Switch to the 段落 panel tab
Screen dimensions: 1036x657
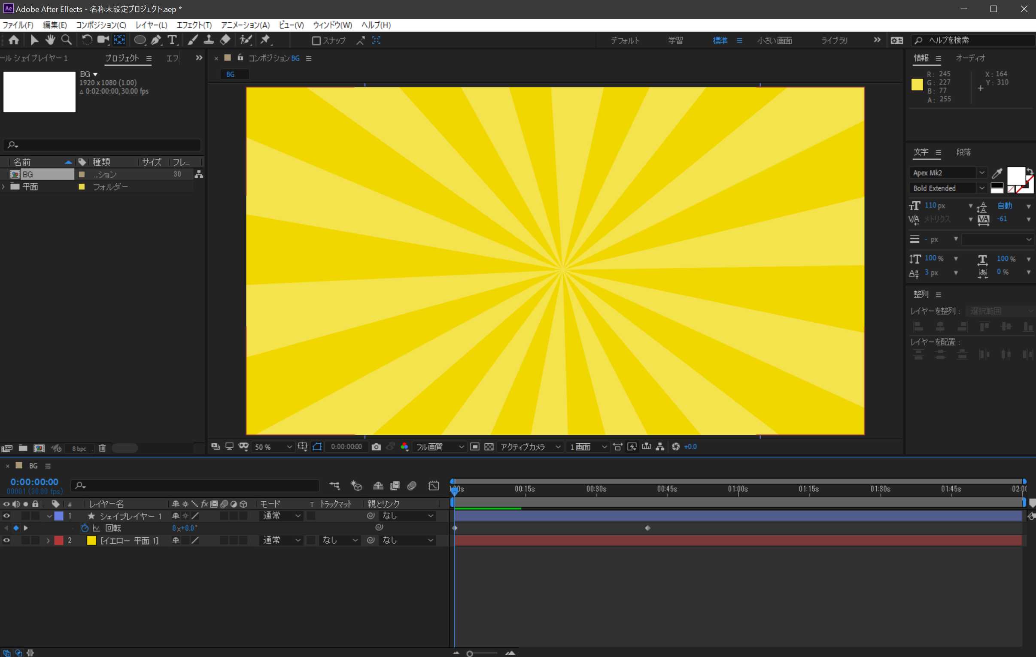[x=963, y=152]
